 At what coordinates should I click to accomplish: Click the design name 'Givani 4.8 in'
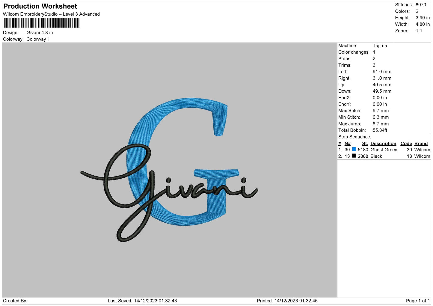(x=40, y=33)
